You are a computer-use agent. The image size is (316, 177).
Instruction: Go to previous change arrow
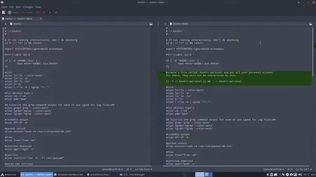(x=44, y=12)
